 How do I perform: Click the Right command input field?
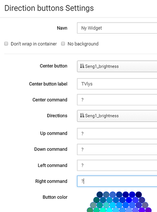click(x=117, y=181)
